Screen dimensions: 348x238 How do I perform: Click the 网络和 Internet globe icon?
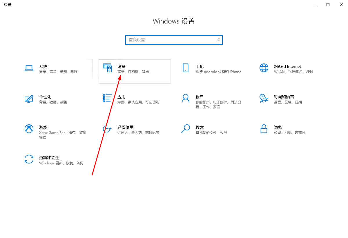click(264, 68)
